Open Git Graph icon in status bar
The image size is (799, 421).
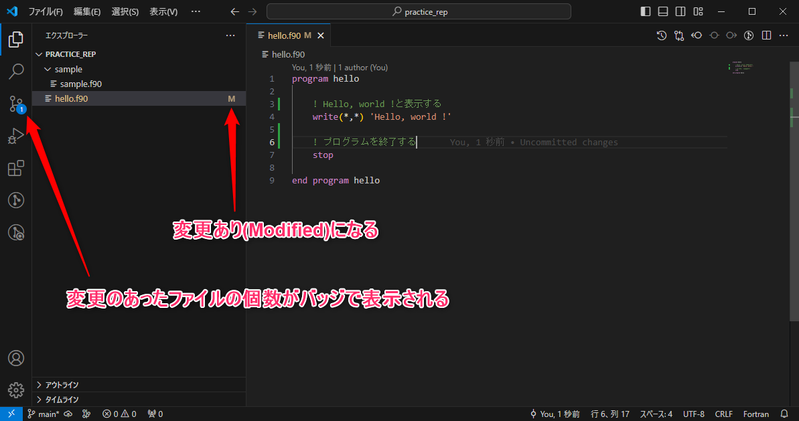pos(86,414)
